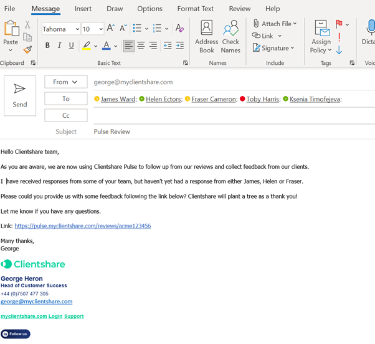Align text to the left
Image resolution: width=375 pixels, height=344 pixels.
[x=129, y=45]
